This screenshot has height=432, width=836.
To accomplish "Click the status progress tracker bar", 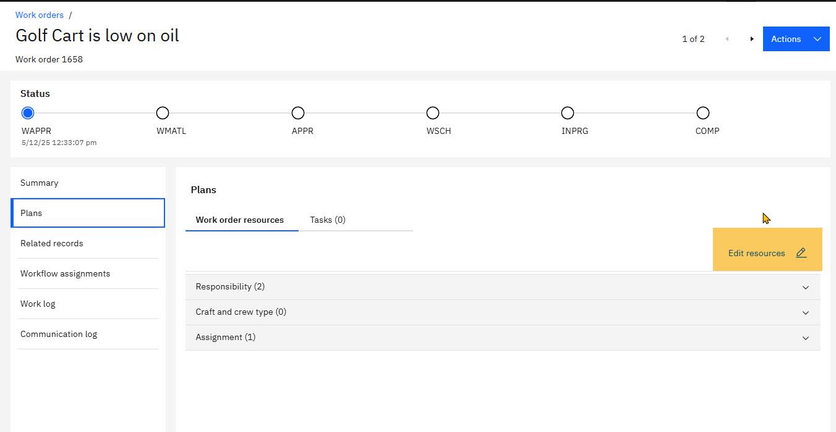I will pos(365,113).
